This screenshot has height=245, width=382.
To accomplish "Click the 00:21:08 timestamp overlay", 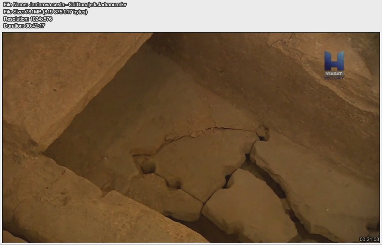I will [x=369, y=239].
